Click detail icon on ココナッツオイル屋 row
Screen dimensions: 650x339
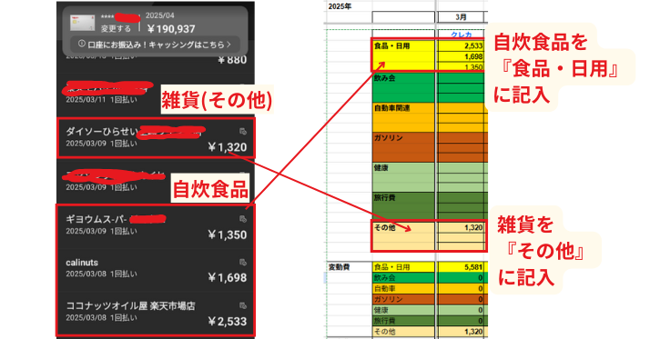click(243, 306)
